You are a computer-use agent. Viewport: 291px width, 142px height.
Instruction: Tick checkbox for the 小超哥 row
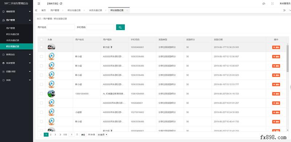coord(41,112)
